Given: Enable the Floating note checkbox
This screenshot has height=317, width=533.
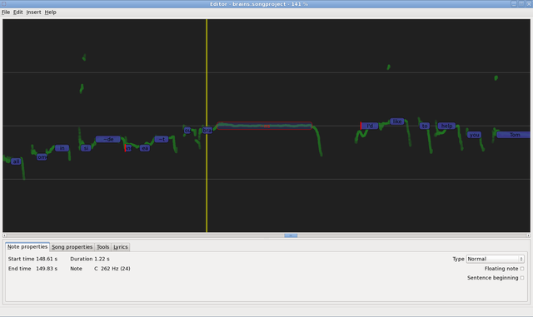Looking at the screenshot, I should (x=522, y=269).
